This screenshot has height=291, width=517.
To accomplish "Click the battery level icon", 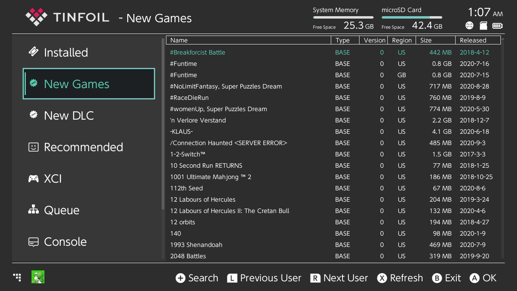I will coord(498,26).
